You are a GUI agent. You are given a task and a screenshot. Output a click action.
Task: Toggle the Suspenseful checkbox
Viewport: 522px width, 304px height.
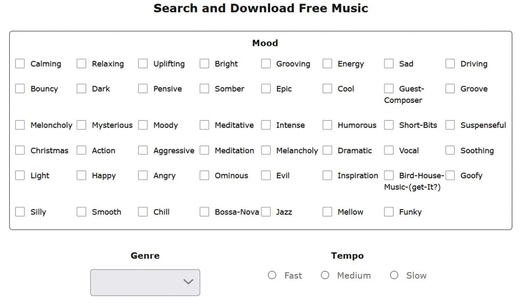[450, 125]
